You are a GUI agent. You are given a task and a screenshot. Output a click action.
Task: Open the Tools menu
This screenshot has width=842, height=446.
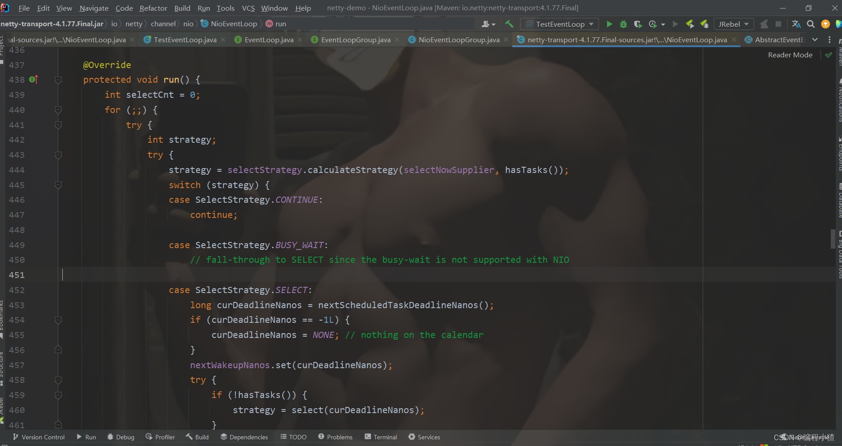(225, 8)
